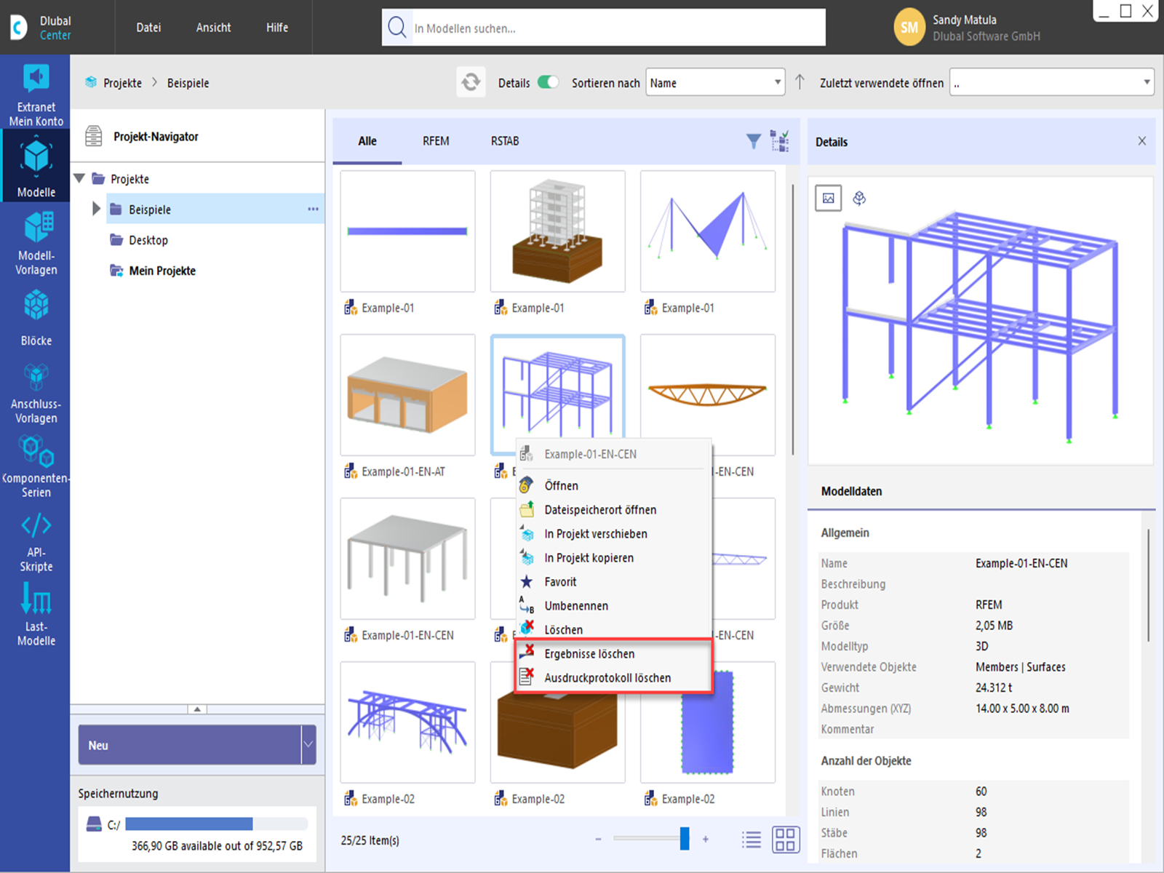Show image preview in Details panel
This screenshot has height=873, width=1164.
click(x=828, y=198)
